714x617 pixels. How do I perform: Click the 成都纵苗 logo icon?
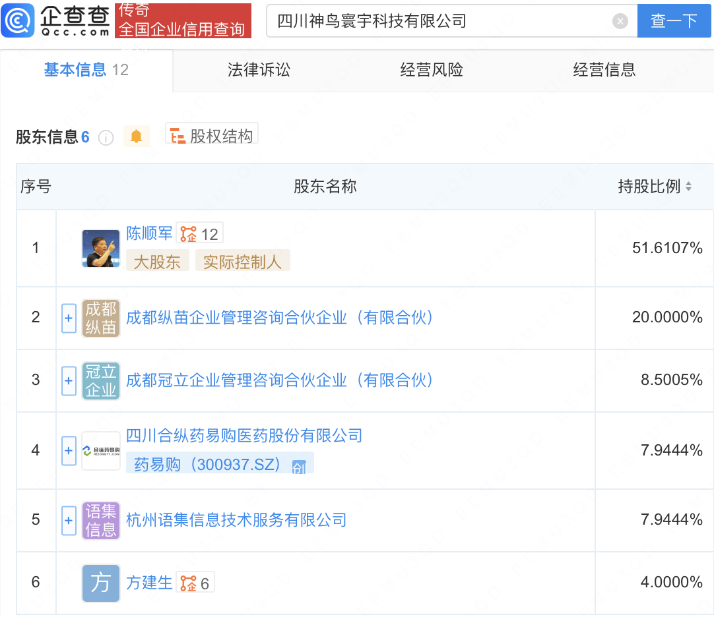coord(101,318)
